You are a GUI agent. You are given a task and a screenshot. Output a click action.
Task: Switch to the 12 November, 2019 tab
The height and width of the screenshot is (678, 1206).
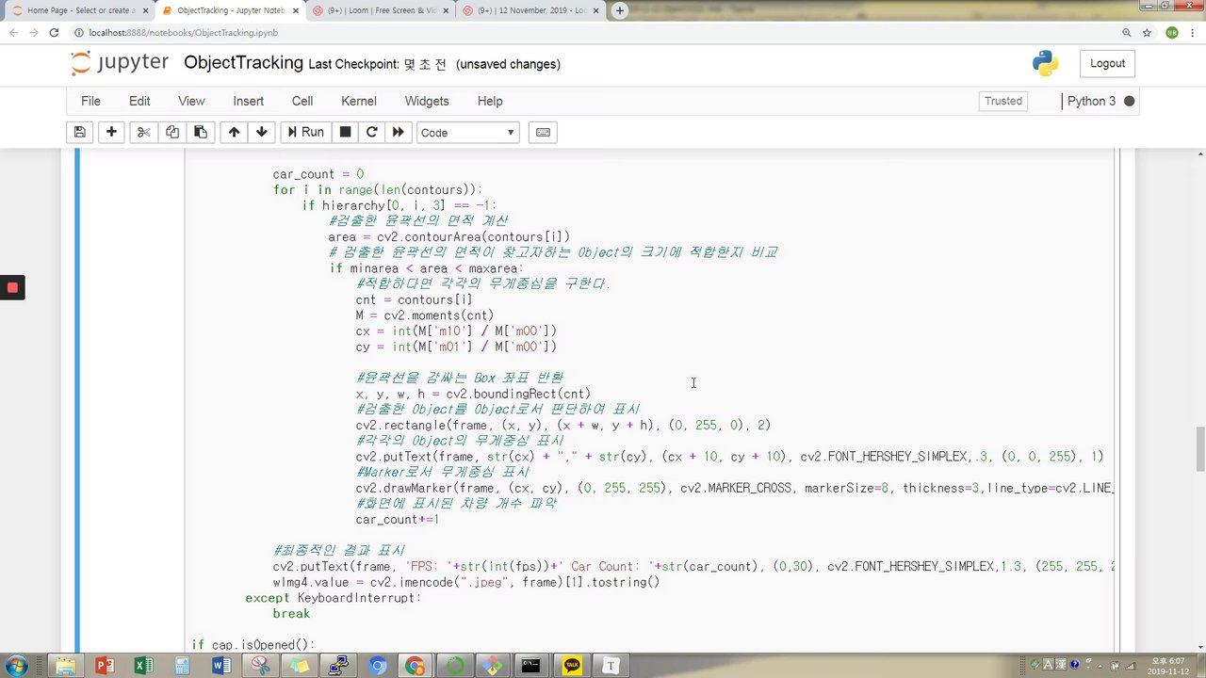pyautogui.click(x=530, y=10)
